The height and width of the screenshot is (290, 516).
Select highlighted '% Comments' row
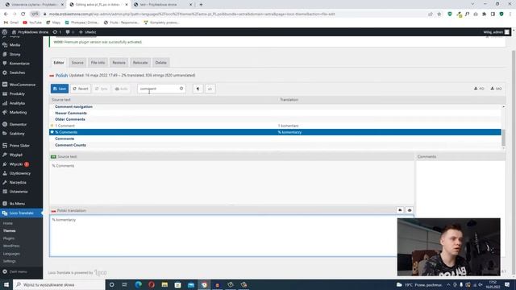click(275, 132)
